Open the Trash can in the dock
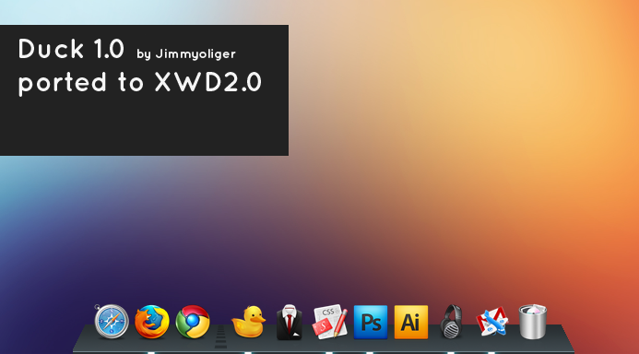 [533, 322]
